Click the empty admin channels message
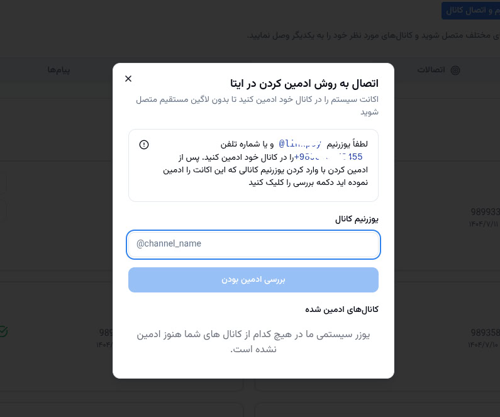 [253, 342]
